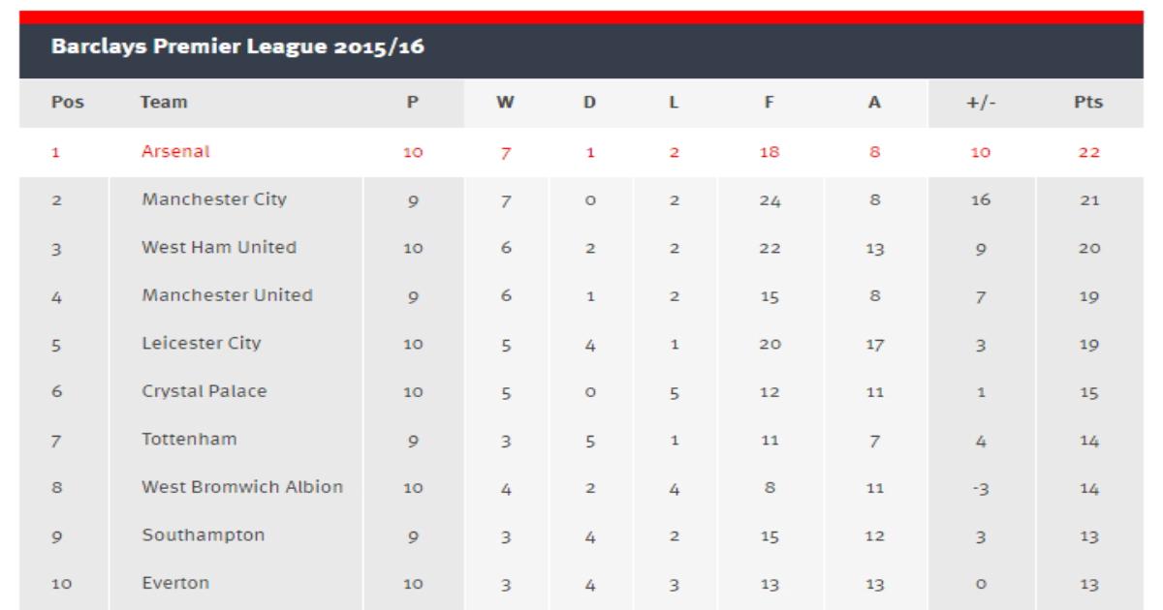Open West Bromwich Albion team entry
Screen dimensions: 1163x610
[242, 487]
